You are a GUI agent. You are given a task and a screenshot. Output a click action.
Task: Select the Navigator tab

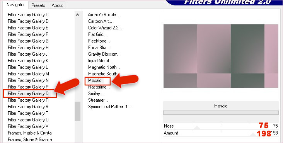[x=15, y=5]
